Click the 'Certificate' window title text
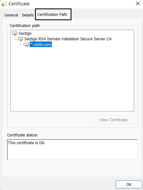This screenshot has height=190, width=143. [19, 4]
